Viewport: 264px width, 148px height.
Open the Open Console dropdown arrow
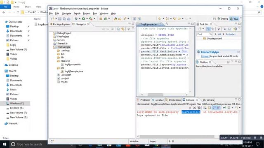pos(240,108)
